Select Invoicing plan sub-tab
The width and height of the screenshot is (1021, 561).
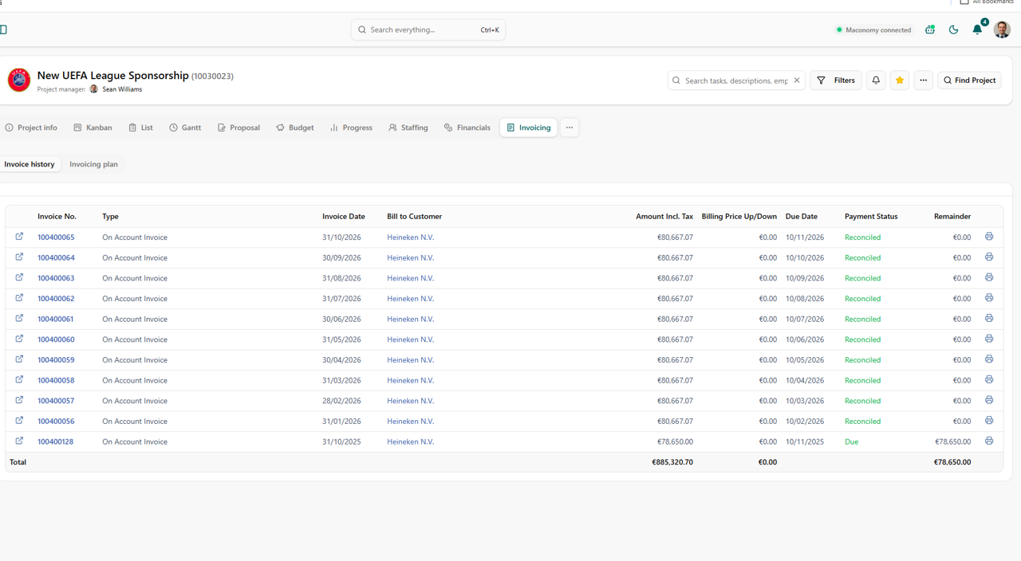click(93, 164)
